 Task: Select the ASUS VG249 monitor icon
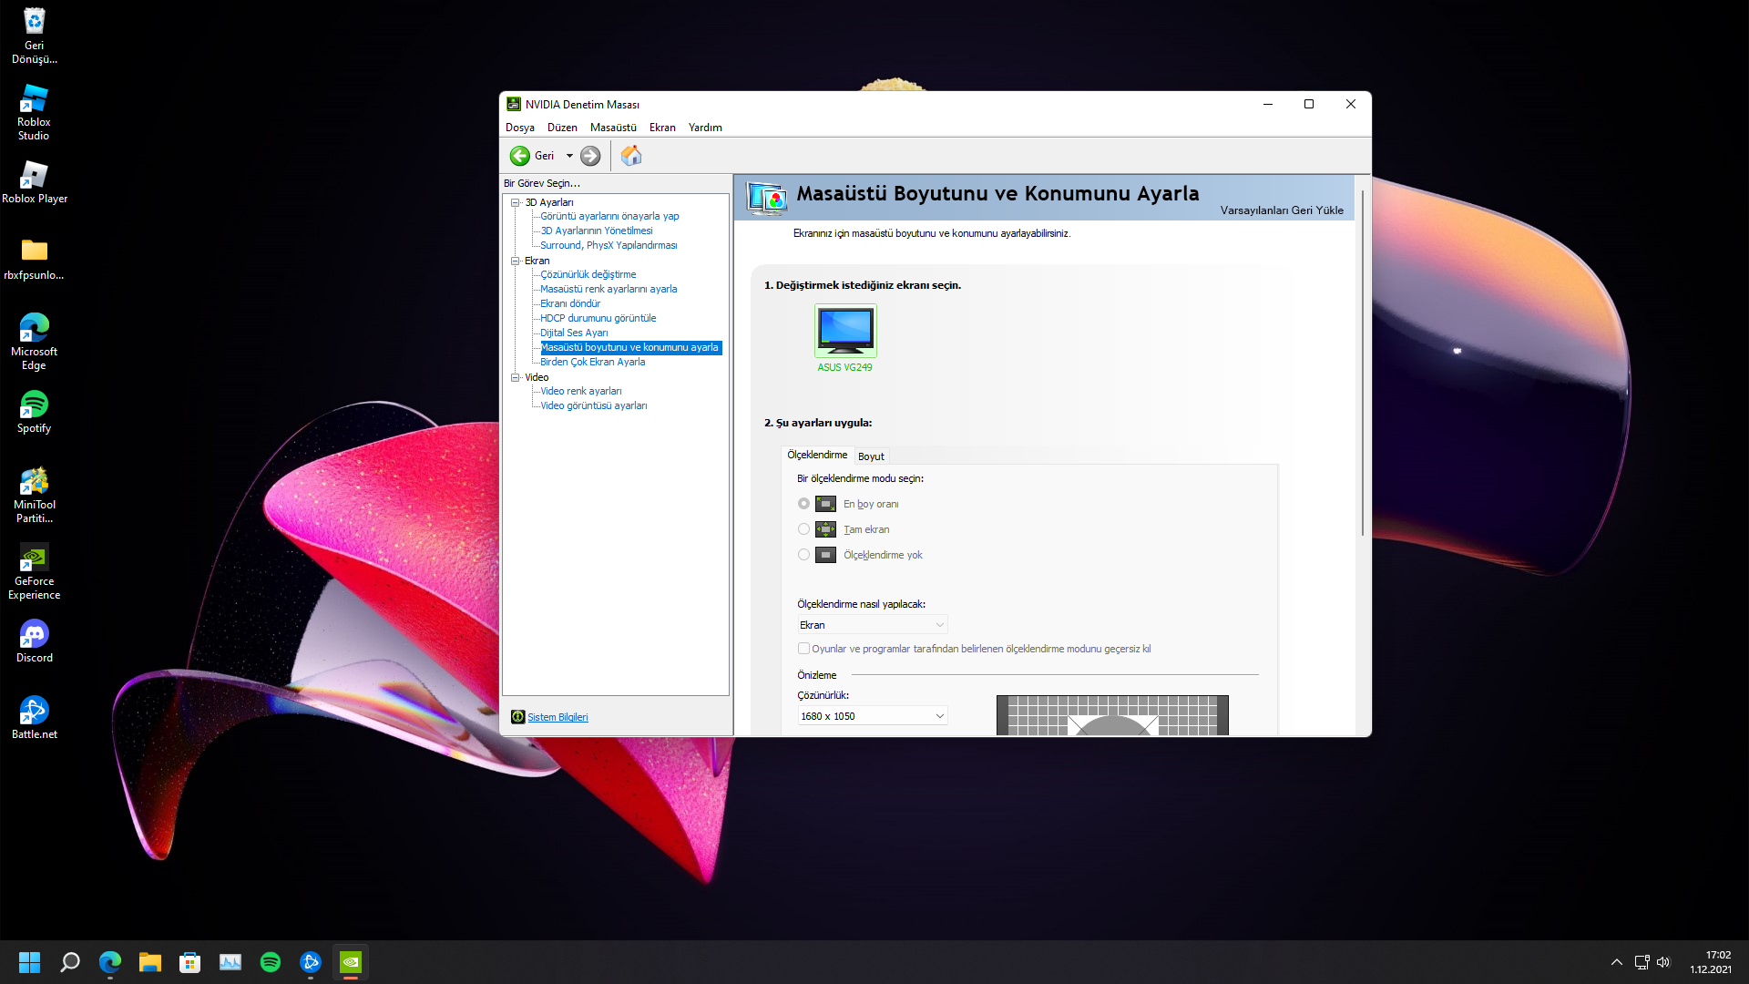(x=845, y=331)
